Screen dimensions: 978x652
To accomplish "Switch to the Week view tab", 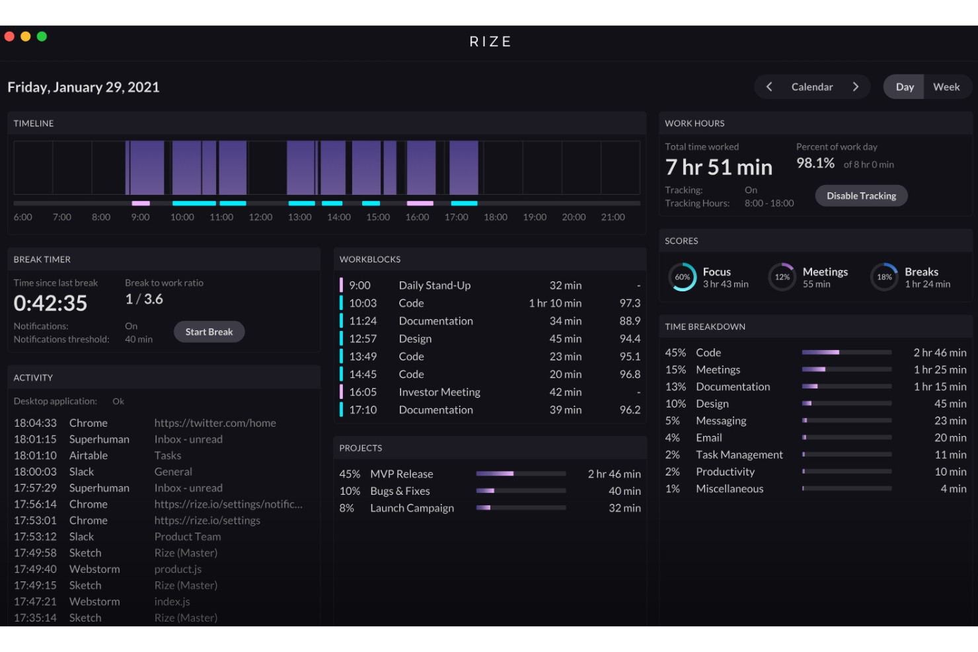I will (x=946, y=87).
